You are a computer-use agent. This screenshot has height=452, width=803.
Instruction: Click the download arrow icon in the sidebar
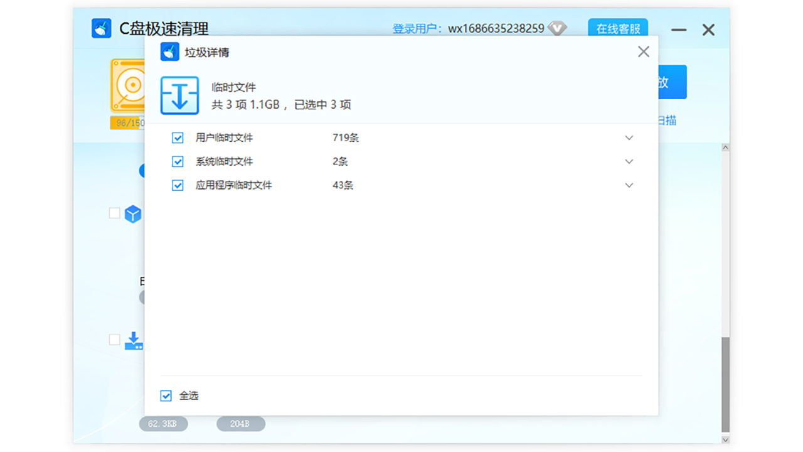click(x=133, y=340)
